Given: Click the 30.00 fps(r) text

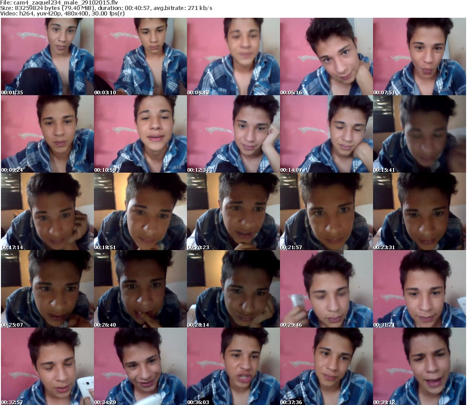Looking at the screenshot, I should [108, 13].
